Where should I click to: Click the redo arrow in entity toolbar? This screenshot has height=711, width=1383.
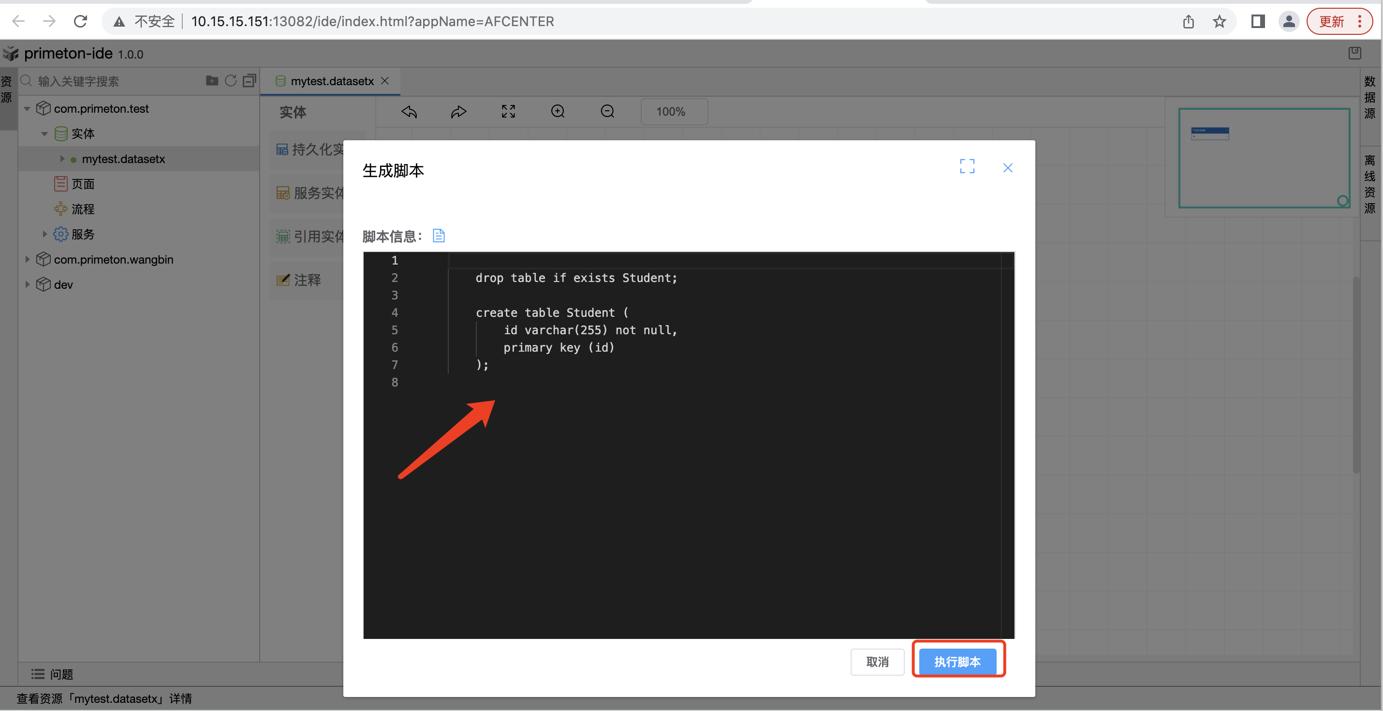pos(458,112)
